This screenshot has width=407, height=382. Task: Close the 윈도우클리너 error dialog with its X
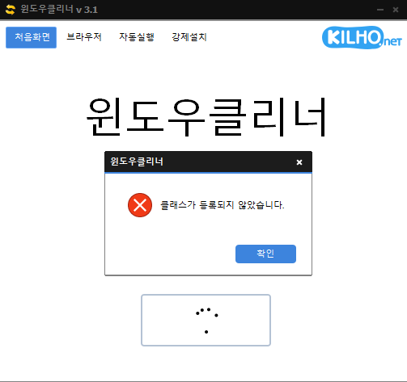click(x=299, y=162)
